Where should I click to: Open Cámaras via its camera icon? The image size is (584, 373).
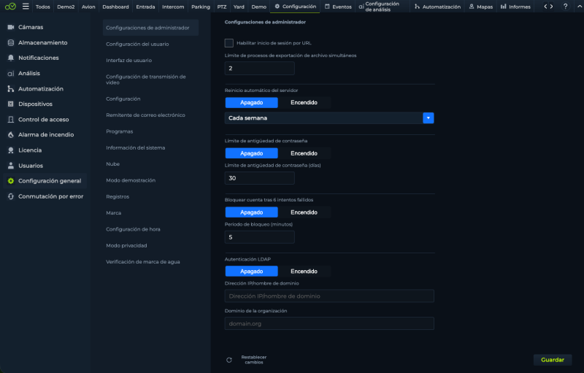coord(11,27)
